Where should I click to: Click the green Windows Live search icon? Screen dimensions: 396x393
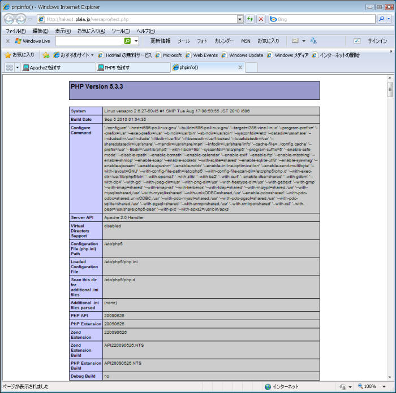(x=127, y=41)
